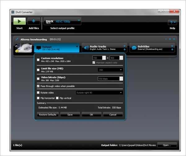Click the Add files plus icon

point(34,21)
